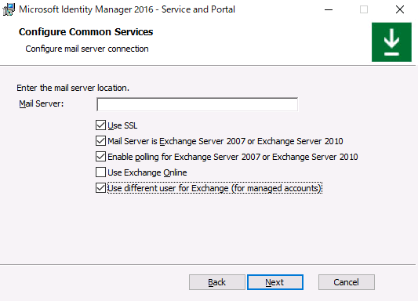Viewport: 418px width, 301px height.
Task: Click the installer icon in title bar
Action: point(9,9)
